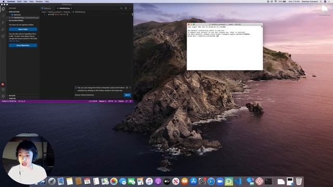Click the Terminal window vertical scrollbar
Viewport: 333px width, 187px height.
[262, 48]
